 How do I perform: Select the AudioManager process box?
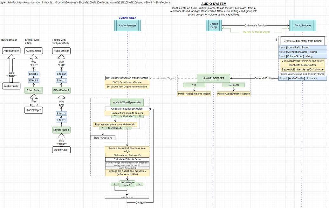127,26
